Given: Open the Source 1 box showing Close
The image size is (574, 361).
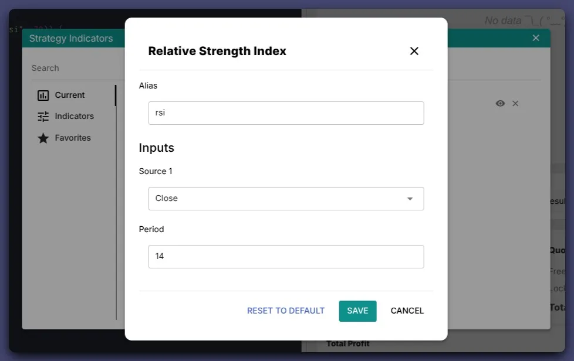Looking at the screenshot, I should pyautogui.click(x=276, y=199).
